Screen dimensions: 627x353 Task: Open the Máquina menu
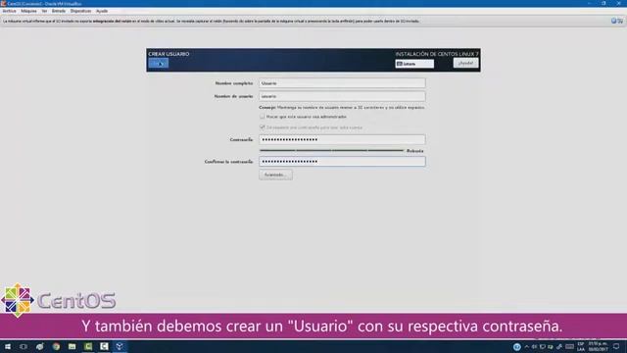(x=28, y=11)
